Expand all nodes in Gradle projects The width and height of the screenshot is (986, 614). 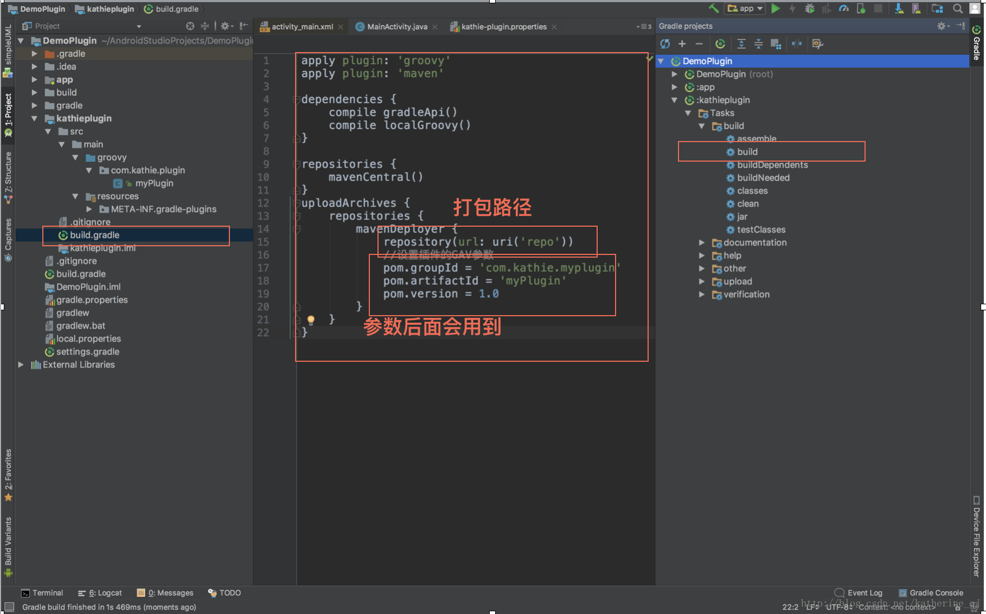(x=741, y=44)
